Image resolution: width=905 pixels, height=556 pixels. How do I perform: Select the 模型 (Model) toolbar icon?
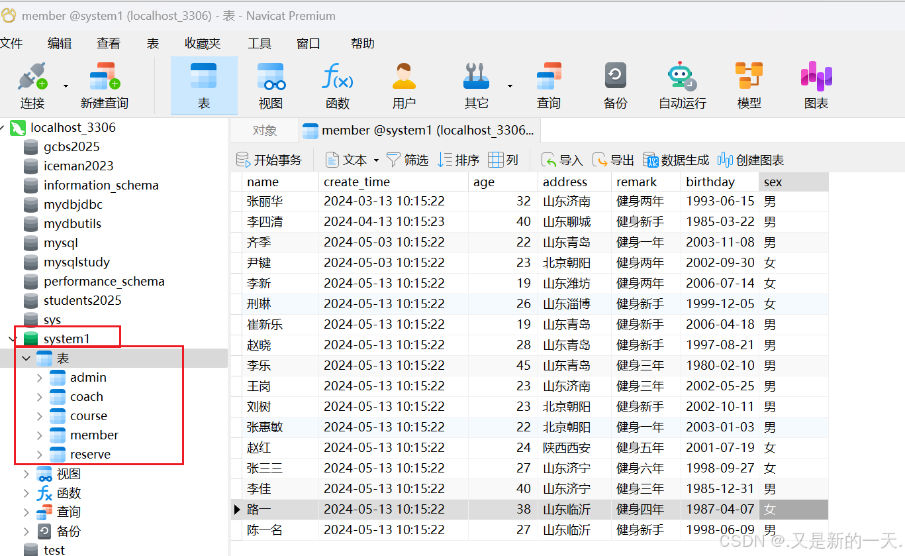tap(748, 85)
